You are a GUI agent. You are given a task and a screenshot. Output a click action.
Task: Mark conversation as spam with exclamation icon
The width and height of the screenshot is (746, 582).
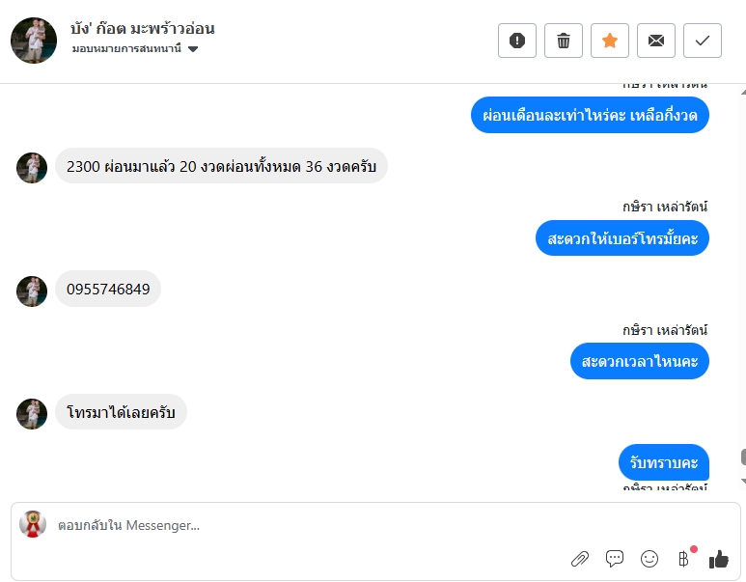coord(516,41)
